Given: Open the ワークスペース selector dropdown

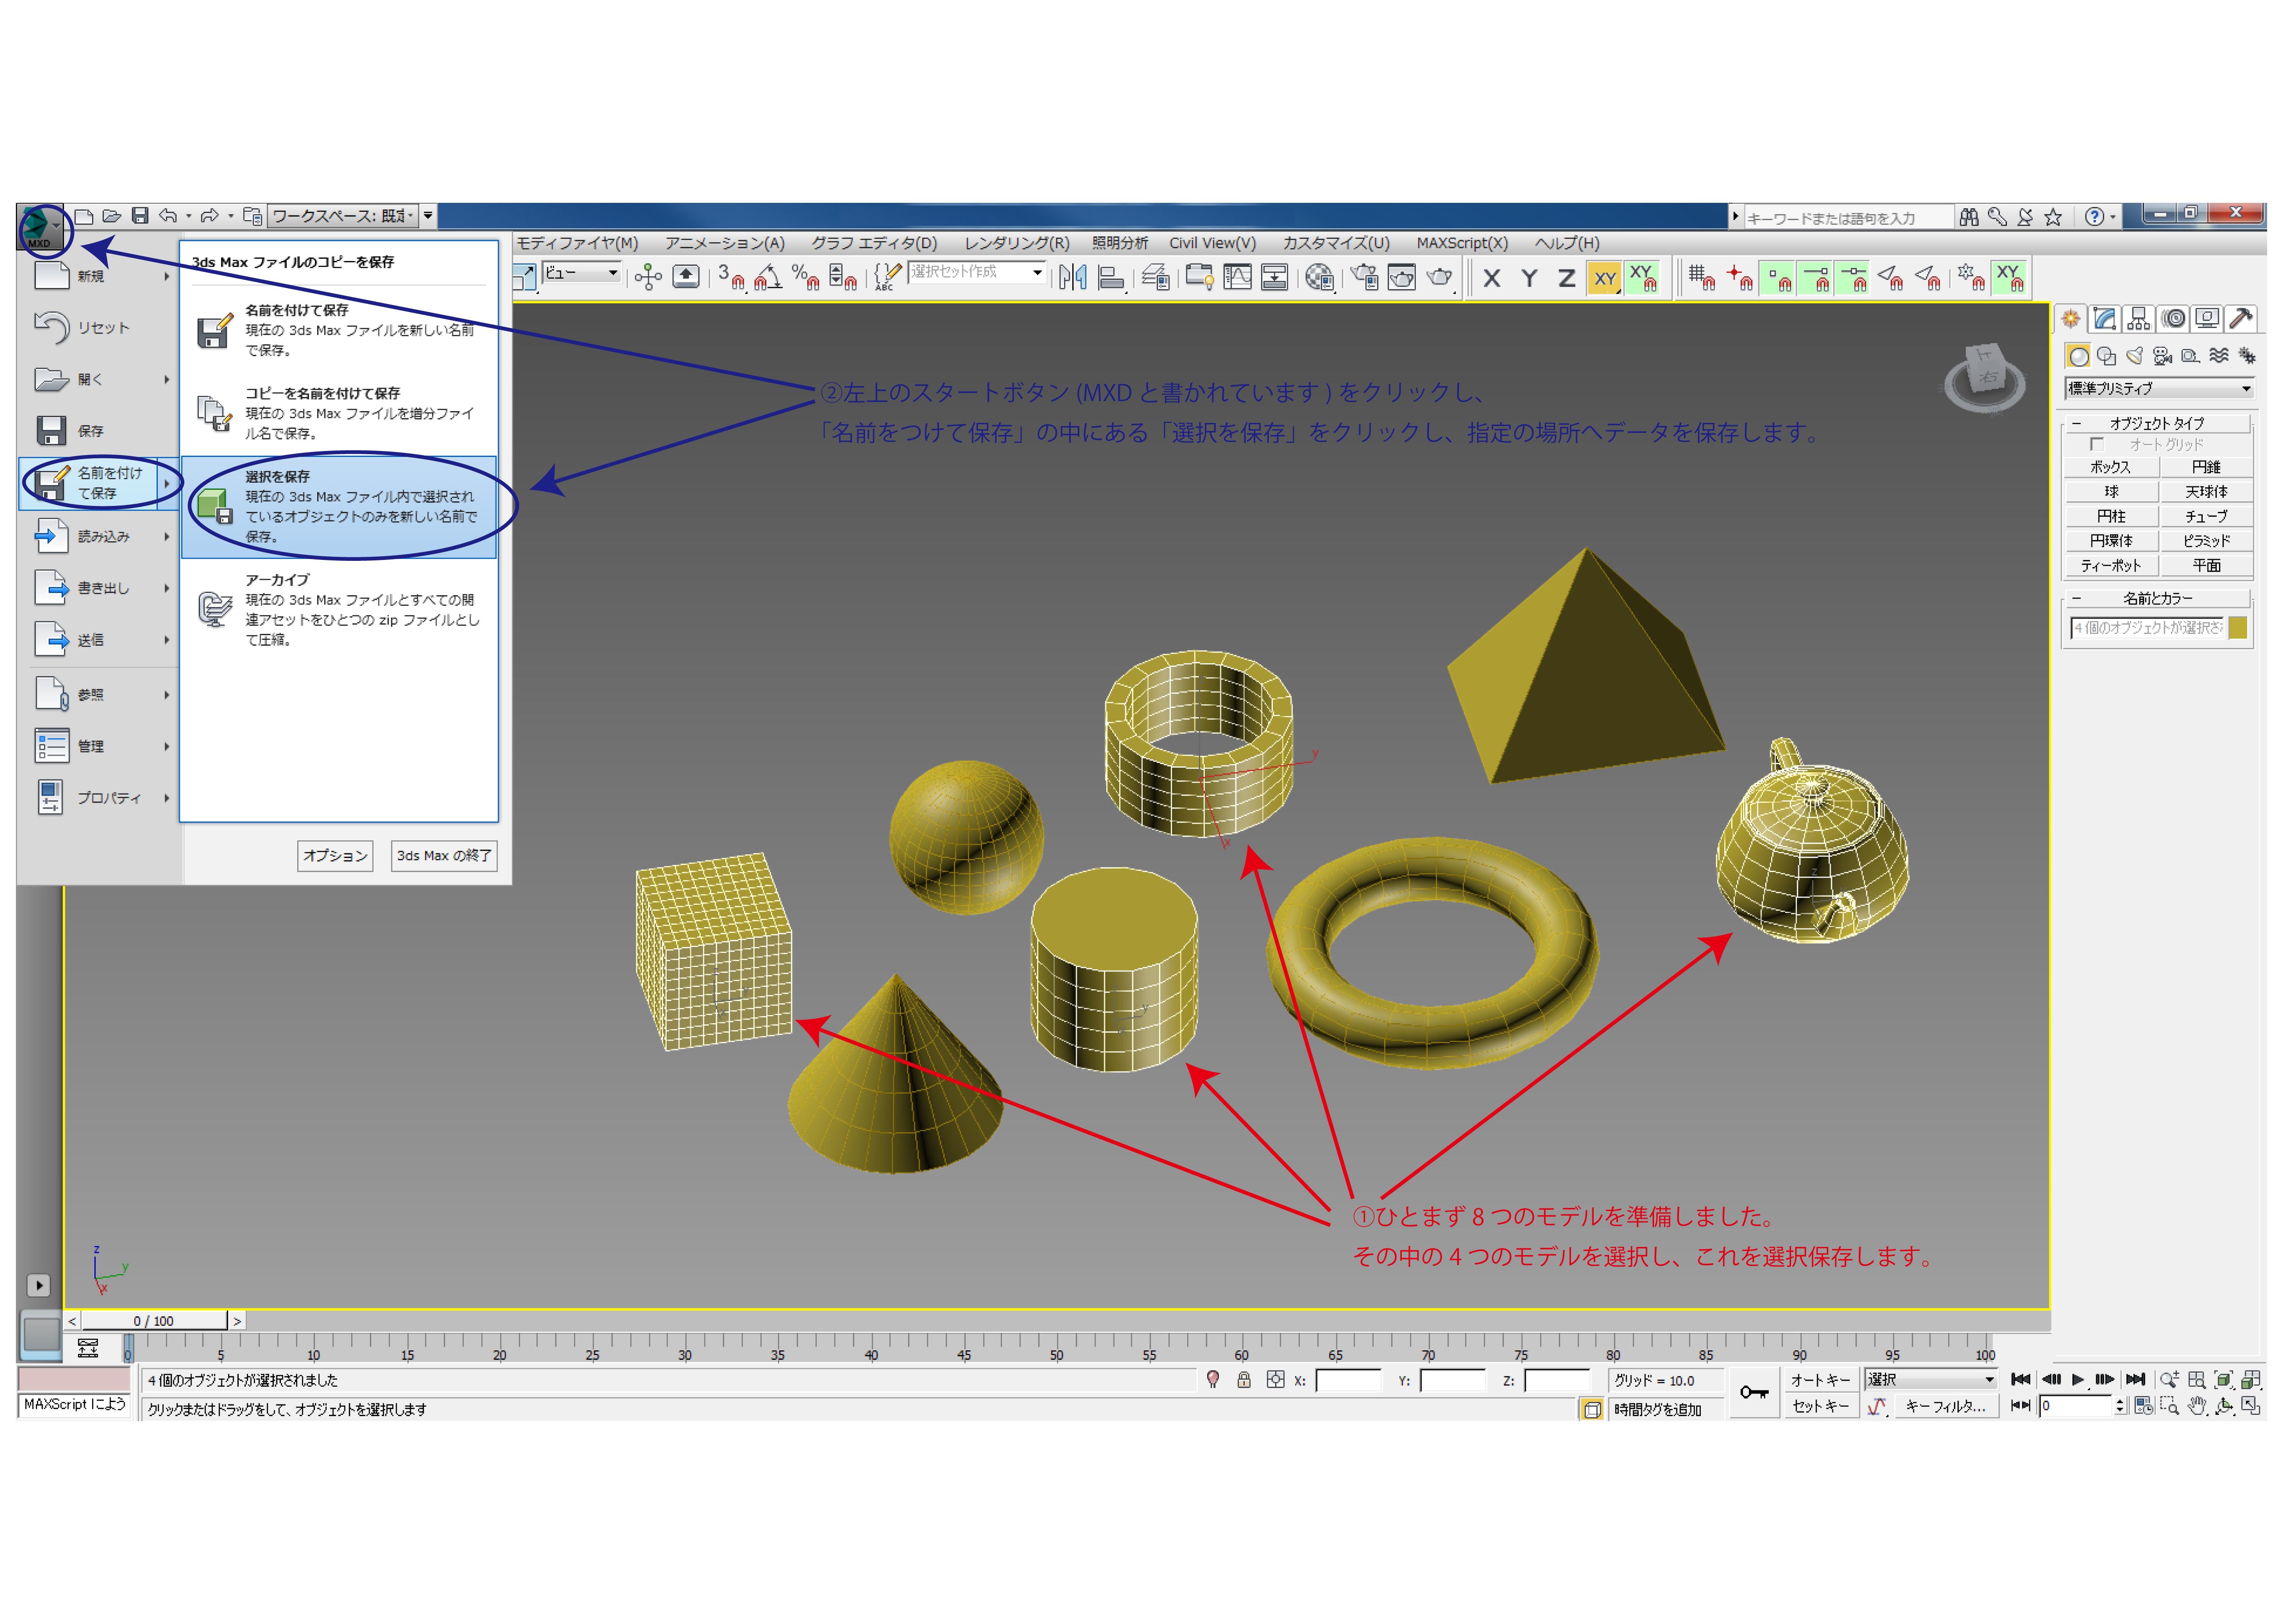Looking at the screenshot, I should pyautogui.click(x=344, y=216).
